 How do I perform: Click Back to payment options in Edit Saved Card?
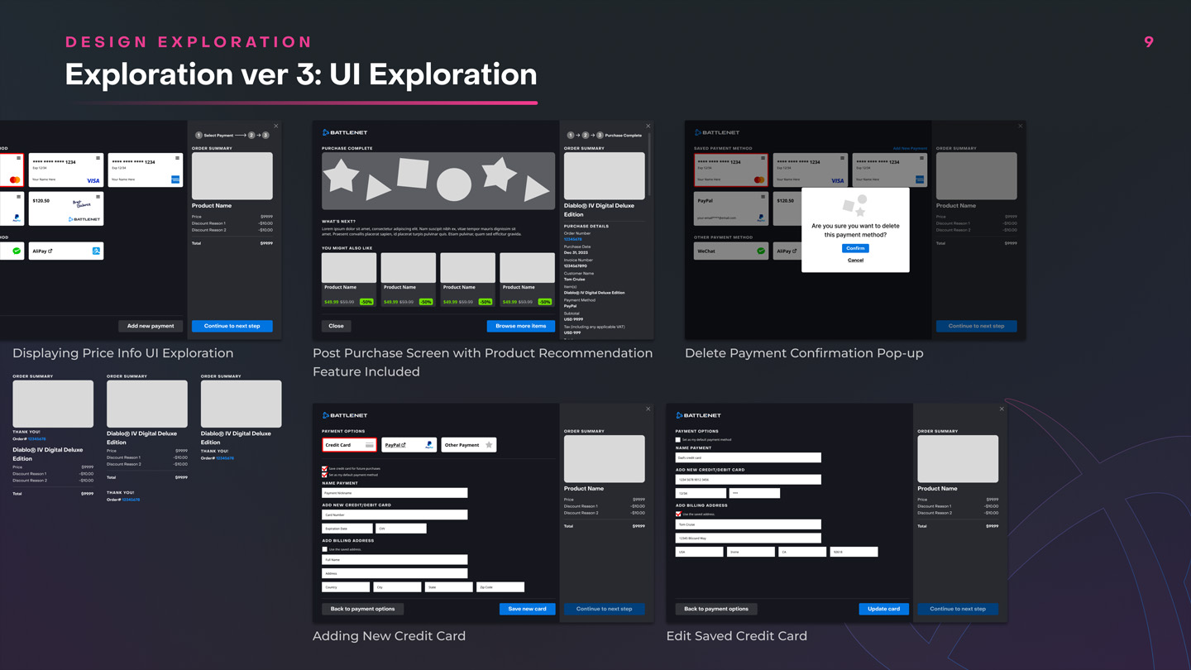716,609
